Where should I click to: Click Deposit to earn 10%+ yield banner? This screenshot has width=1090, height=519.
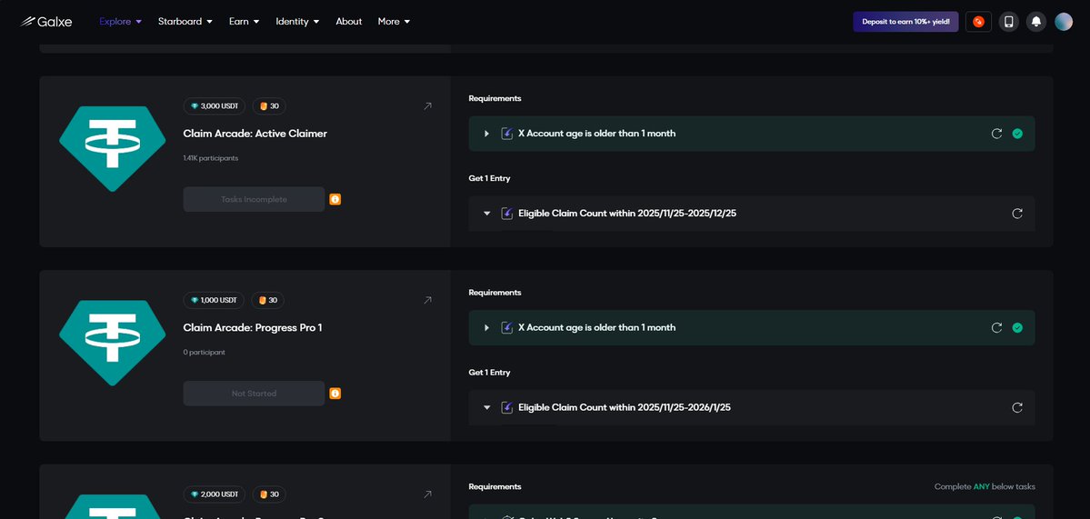(905, 22)
